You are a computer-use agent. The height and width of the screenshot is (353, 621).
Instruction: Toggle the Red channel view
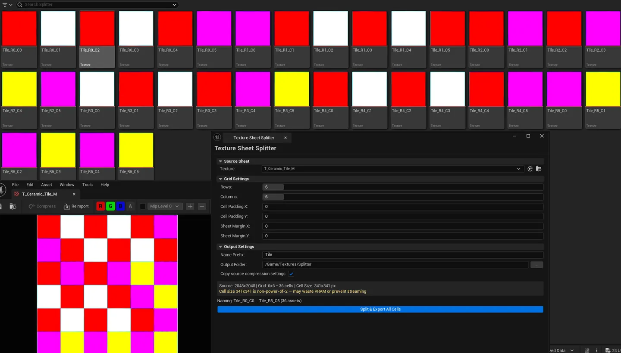tap(100, 206)
